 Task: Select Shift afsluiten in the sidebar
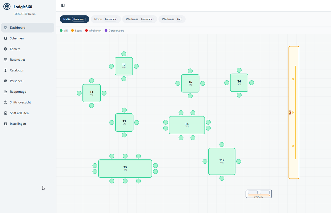tap(28, 113)
